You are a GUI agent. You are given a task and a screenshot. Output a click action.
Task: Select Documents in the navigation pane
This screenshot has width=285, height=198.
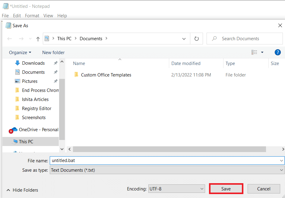coord(33,72)
